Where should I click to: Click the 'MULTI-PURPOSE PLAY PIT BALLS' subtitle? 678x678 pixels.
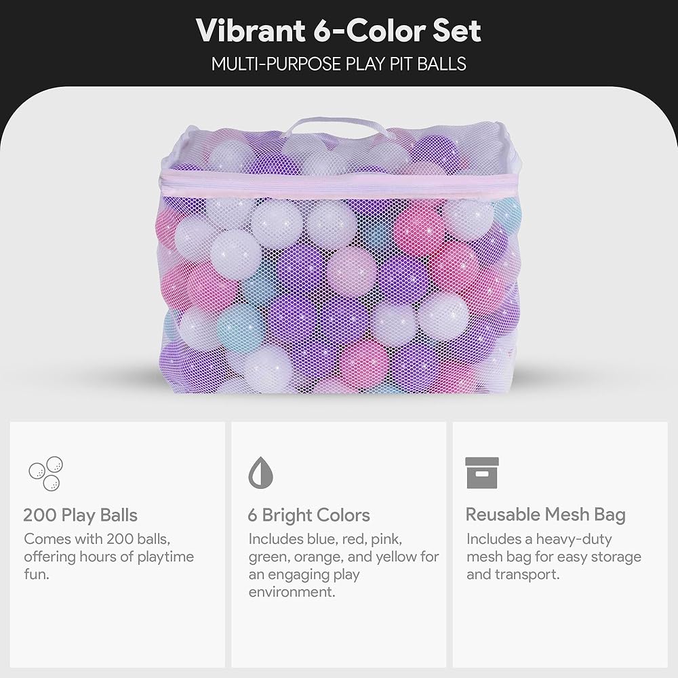click(x=338, y=64)
